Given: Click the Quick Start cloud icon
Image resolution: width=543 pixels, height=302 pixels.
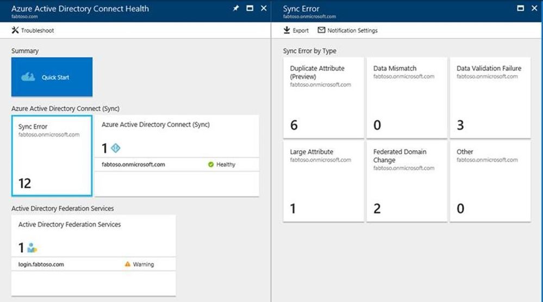Looking at the screenshot, I should [28, 77].
